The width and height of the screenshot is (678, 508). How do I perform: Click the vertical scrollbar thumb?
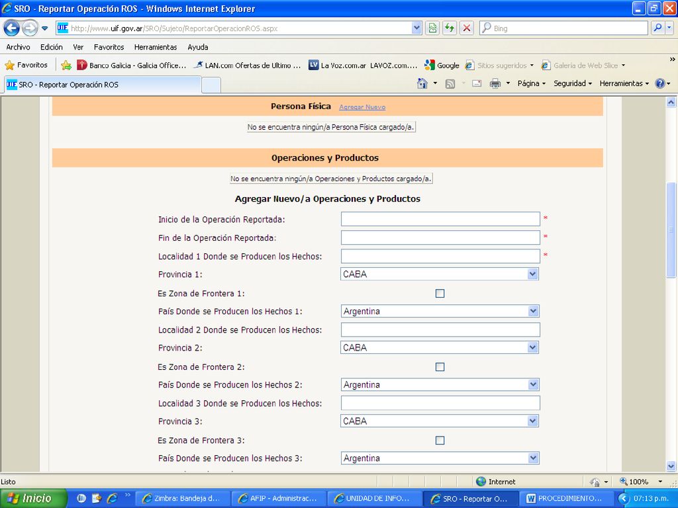pos(671,230)
